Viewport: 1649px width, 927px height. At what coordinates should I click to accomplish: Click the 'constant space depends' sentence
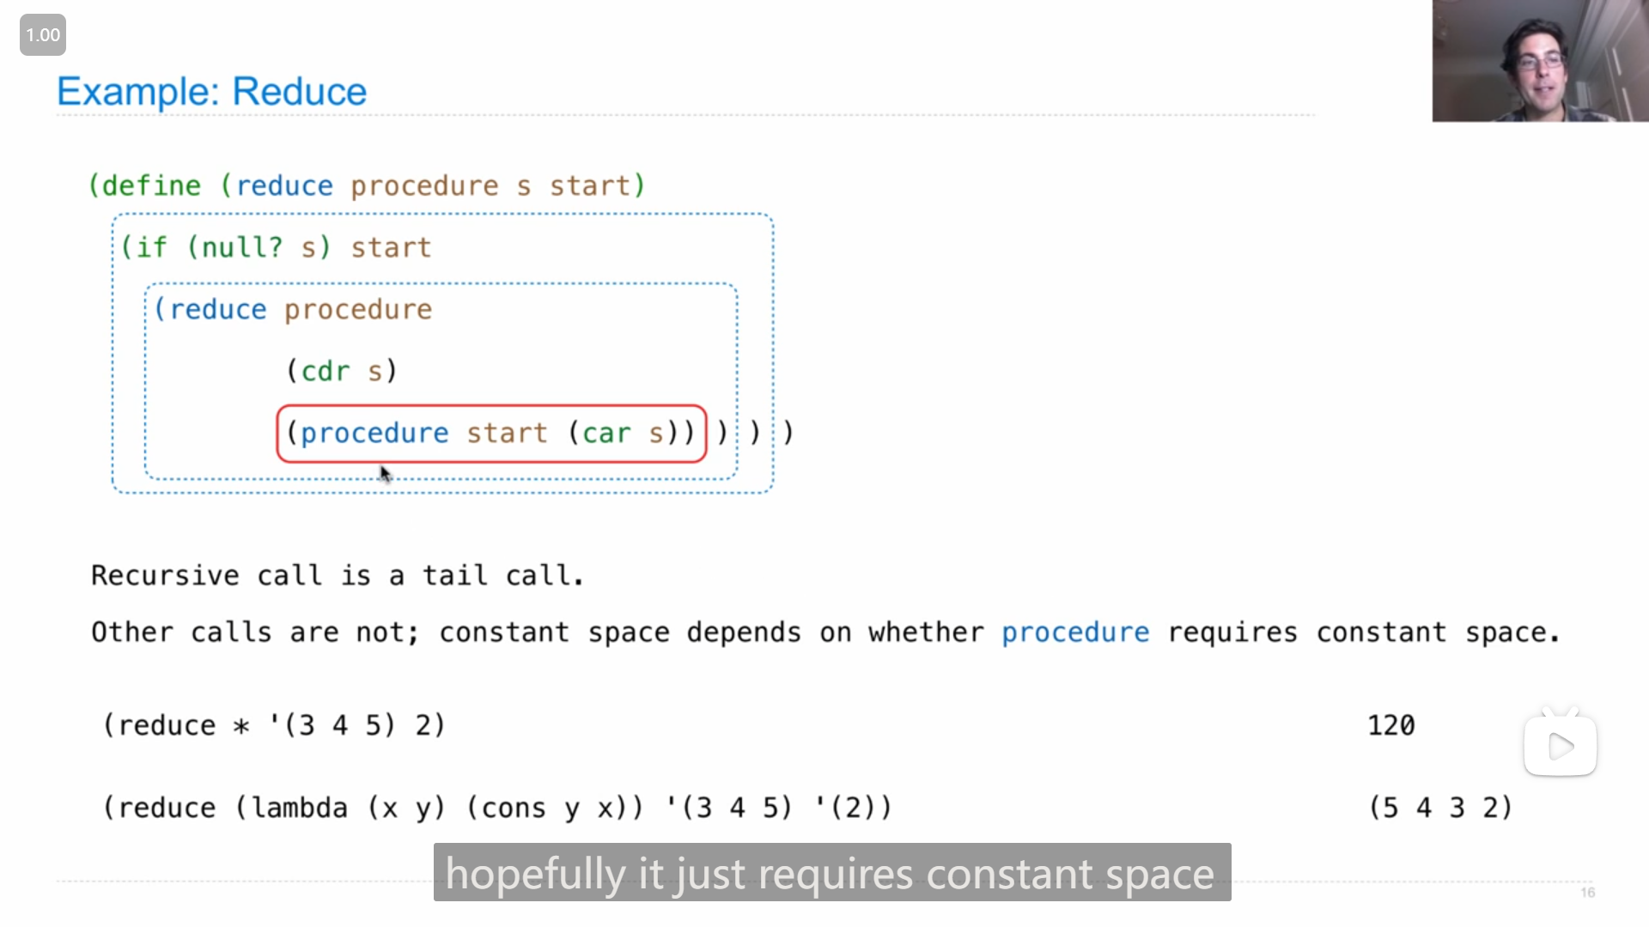(618, 633)
